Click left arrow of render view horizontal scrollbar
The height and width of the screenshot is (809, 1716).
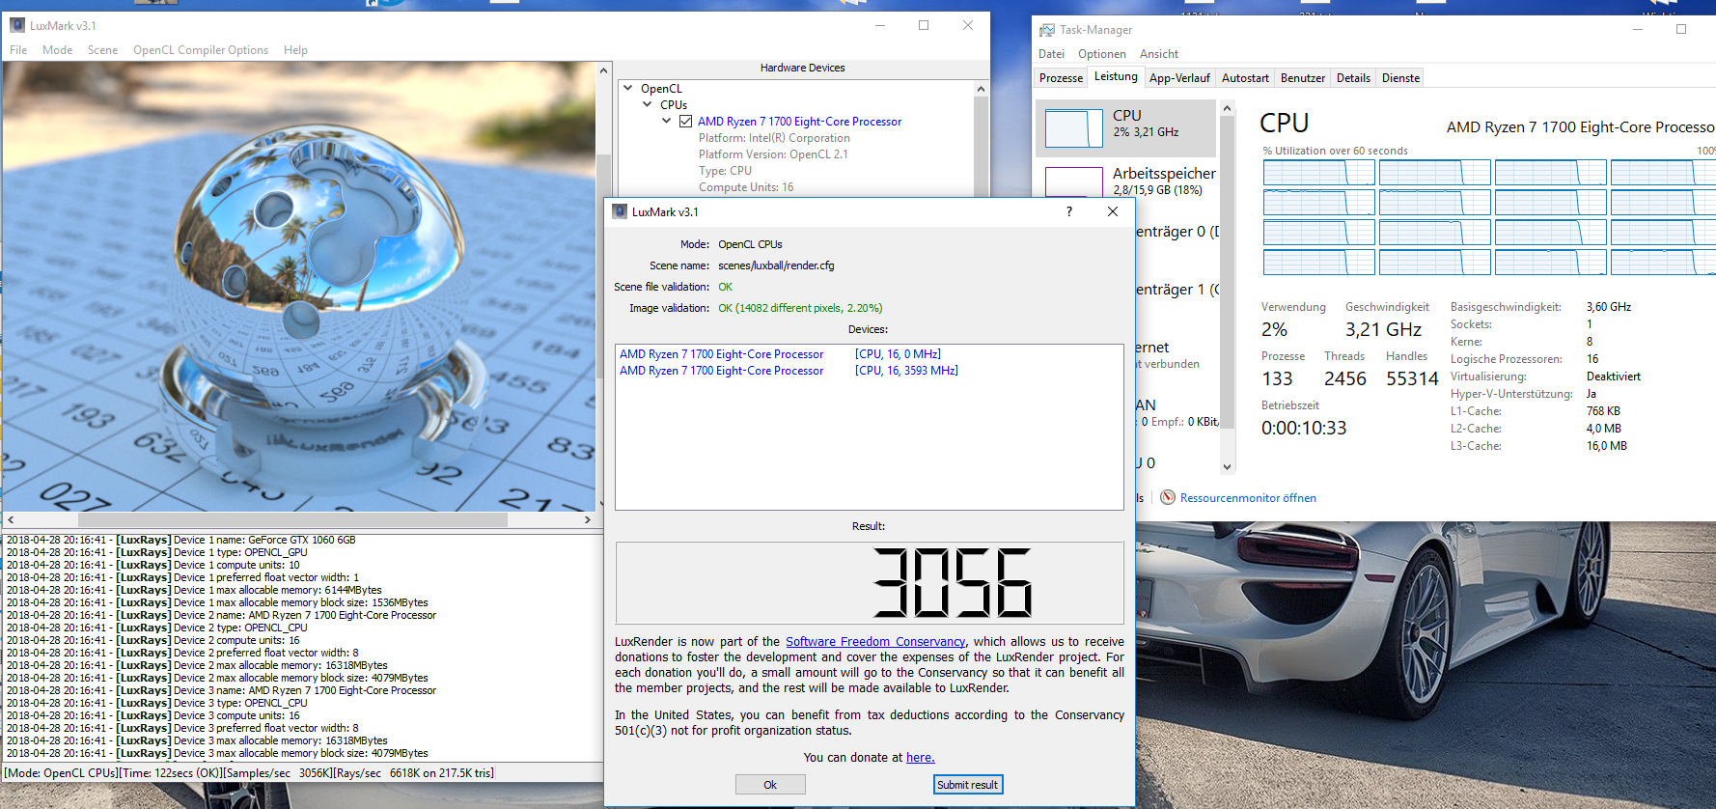pos(11,519)
